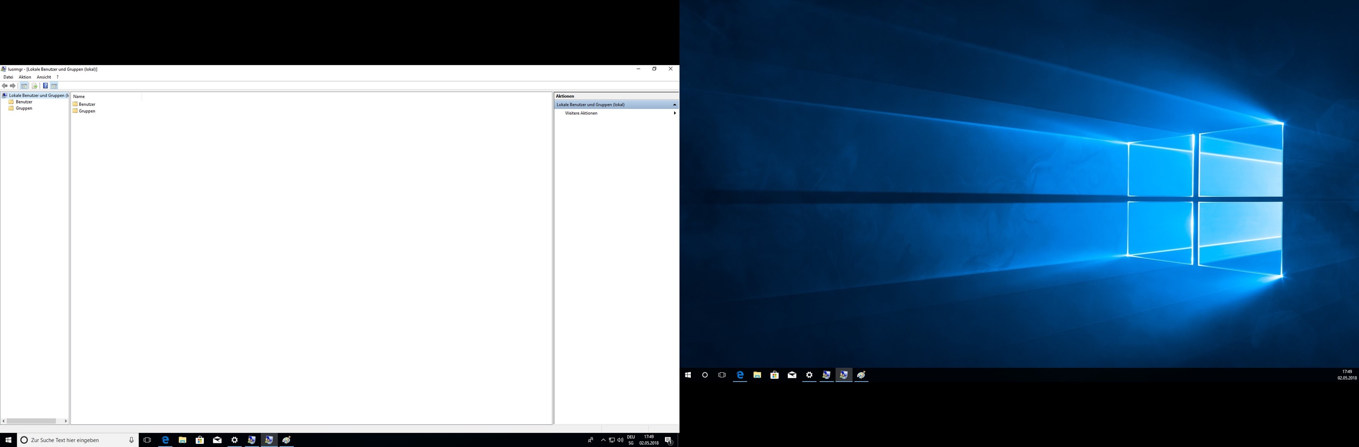
Task: Open the Start menu on the taskbar with the search box
Action: click(9, 440)
